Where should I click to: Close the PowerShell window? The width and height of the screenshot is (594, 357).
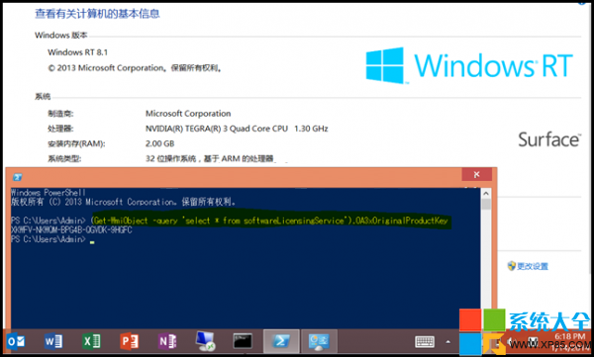[x=476, y=174]
